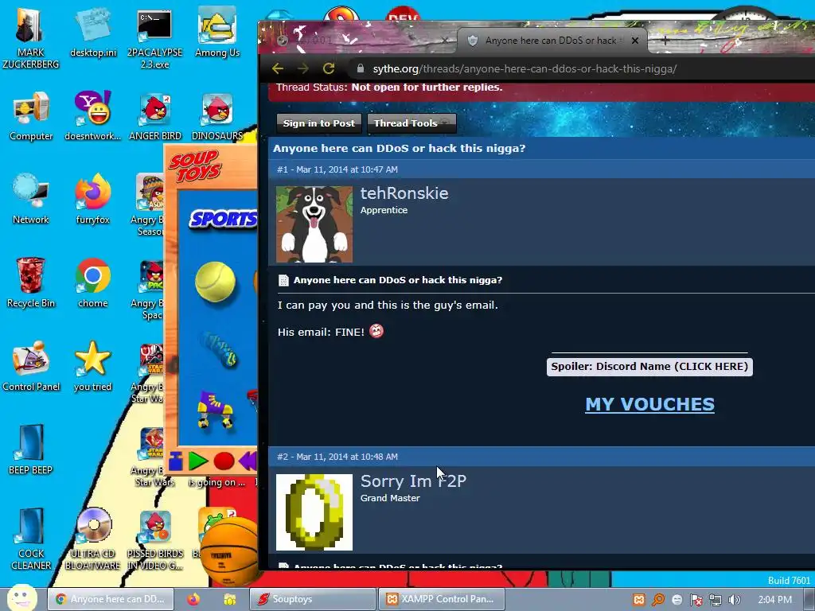
Task: Open the MY VOUCHES link
Action: (x=649, y=404)
